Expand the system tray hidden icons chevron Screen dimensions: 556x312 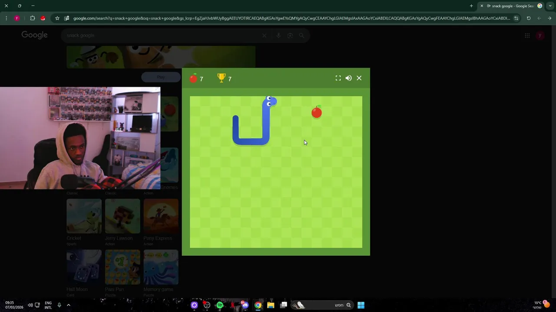pyautogui.click(x=68, y=305)
